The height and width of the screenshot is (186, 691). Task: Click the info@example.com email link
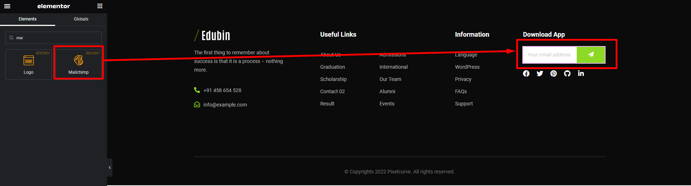click(225, 105)
